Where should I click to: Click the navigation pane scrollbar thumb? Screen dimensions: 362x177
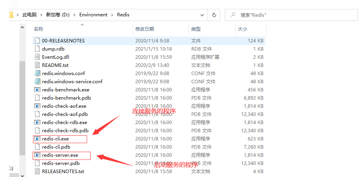23,108
